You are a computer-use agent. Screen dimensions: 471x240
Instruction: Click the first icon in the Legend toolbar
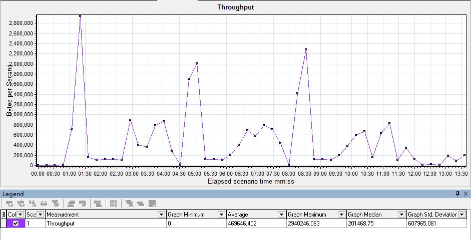coord(10,204)
